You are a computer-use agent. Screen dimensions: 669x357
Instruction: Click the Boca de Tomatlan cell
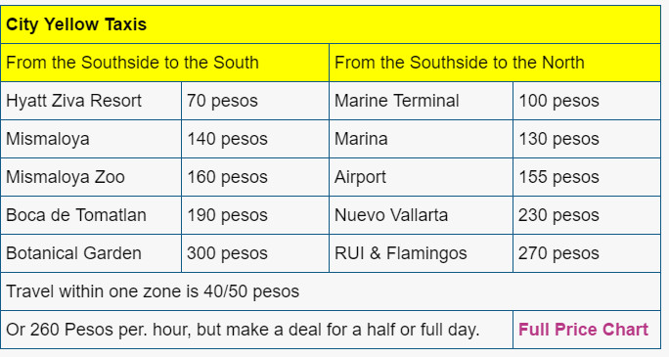[x=91, y=215]
